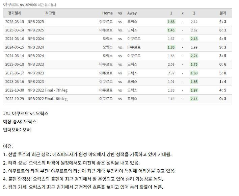Screen dimensions: 239x196
Task: Click the Away column header
Action: click(132, 13)
